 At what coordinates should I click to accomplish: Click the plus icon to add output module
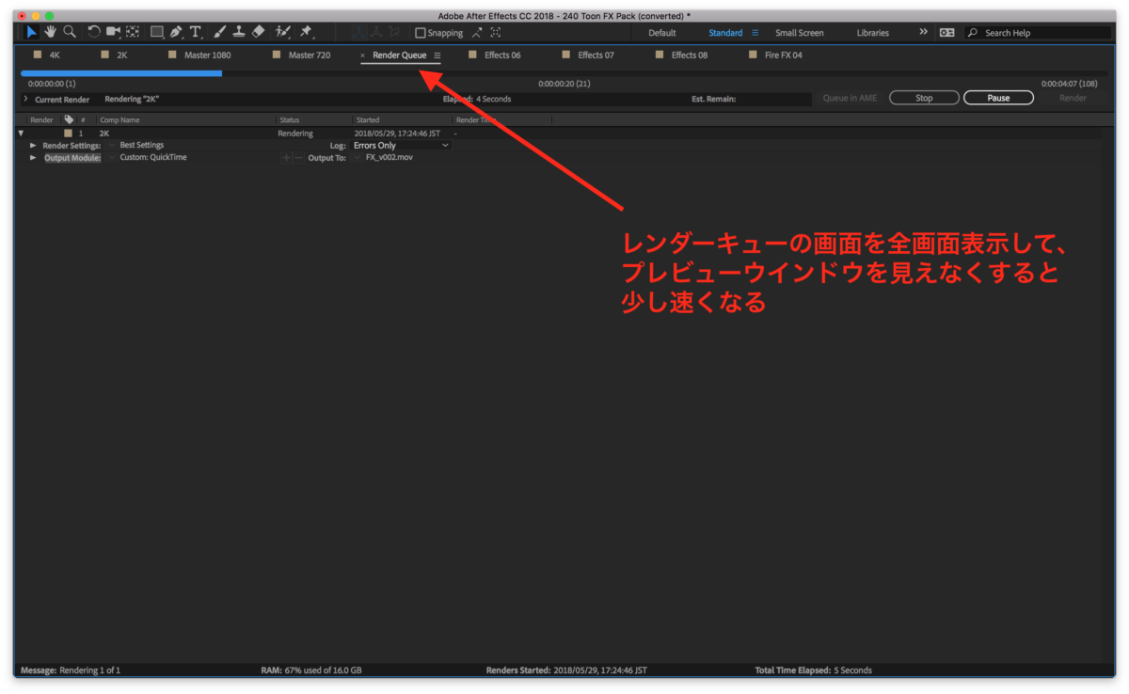[287, 157]
